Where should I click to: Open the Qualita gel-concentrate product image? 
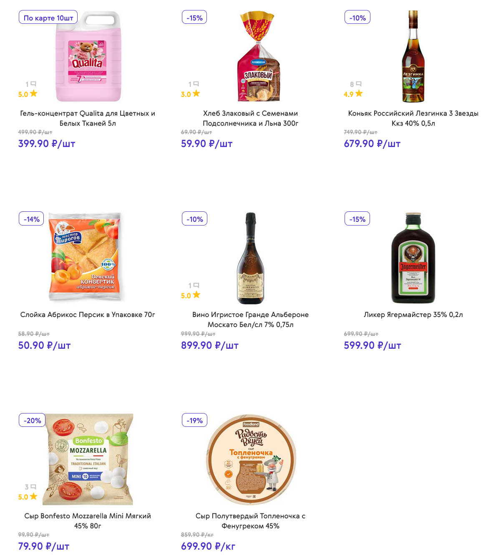pyautogui.click(x=88, y=56)
